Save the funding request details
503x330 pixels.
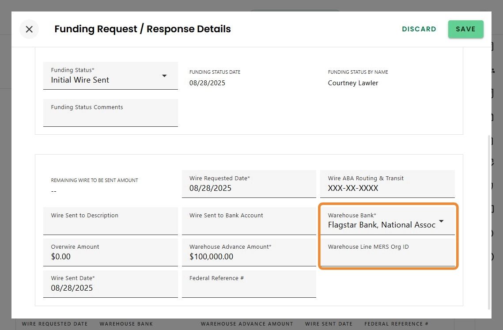465,29
